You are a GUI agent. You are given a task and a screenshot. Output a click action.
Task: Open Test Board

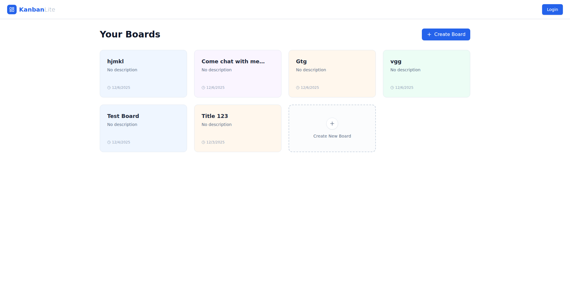click(x=143, y=128)
